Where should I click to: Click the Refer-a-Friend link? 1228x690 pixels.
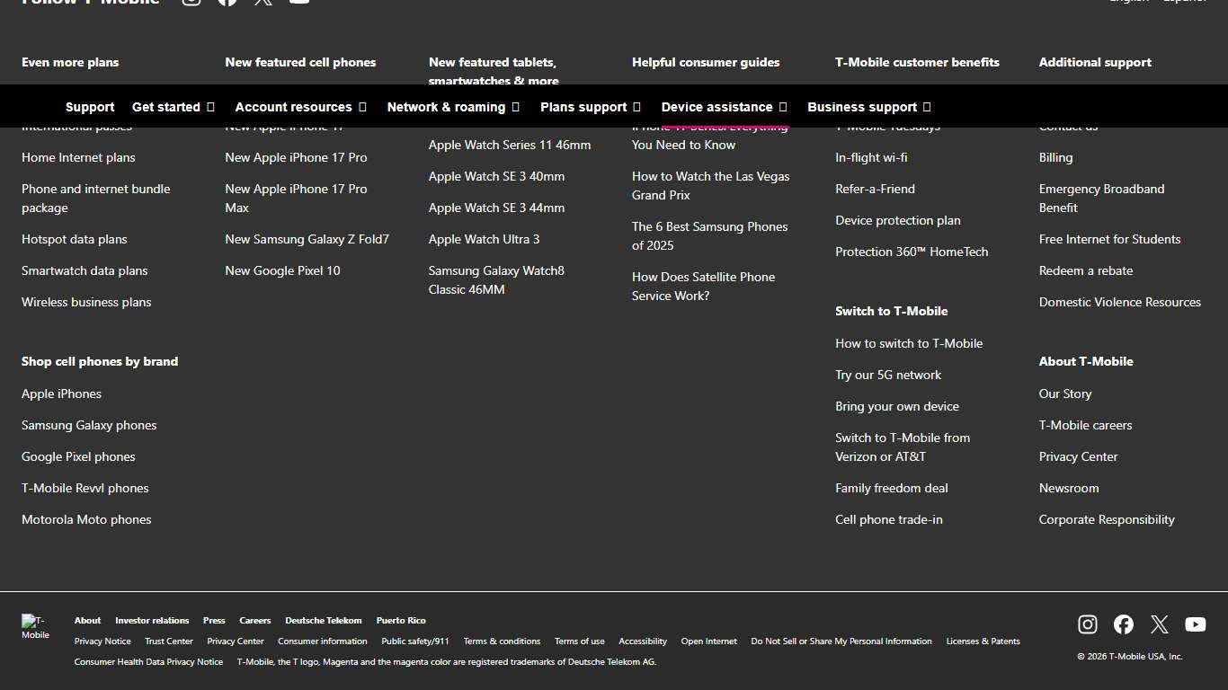875,189
